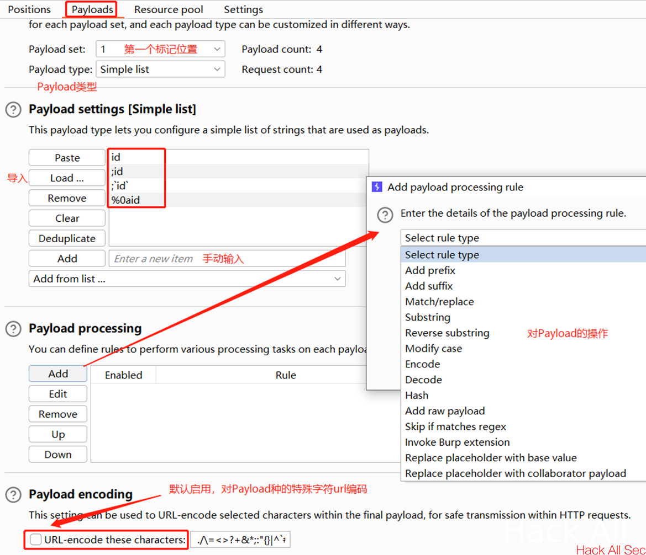Switch to the Payloads tab

(x=92, y=9)
